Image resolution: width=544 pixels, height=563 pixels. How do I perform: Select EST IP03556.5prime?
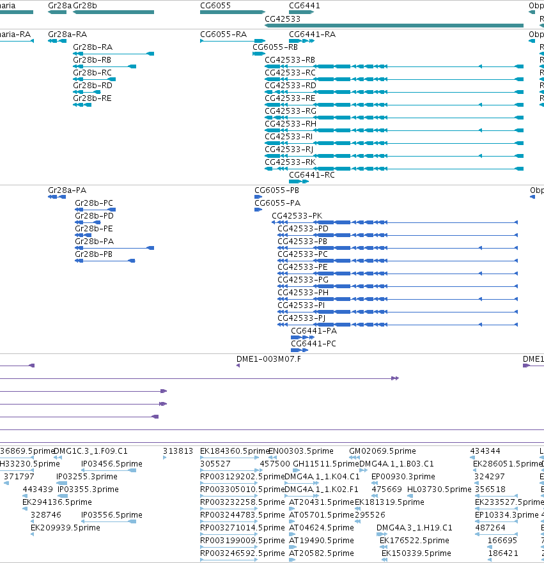click(109, 521)
